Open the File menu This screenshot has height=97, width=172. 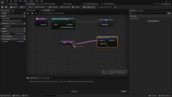tap(7, 1)
